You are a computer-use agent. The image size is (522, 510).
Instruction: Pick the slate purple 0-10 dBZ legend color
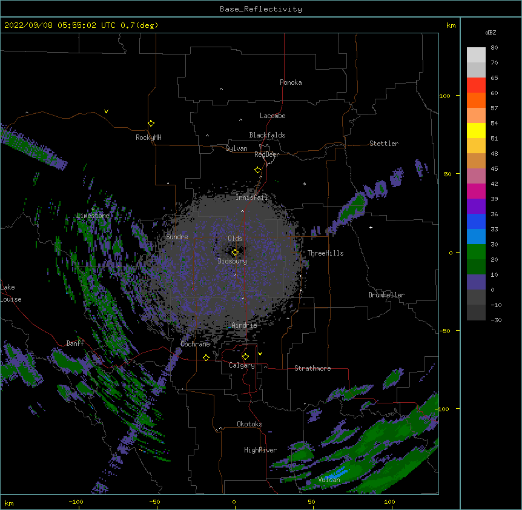pyautogui.click(x=476, y=282)
